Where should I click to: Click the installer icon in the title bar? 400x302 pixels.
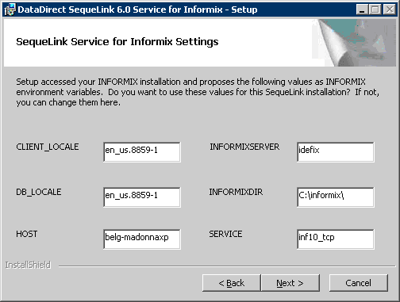10,10
